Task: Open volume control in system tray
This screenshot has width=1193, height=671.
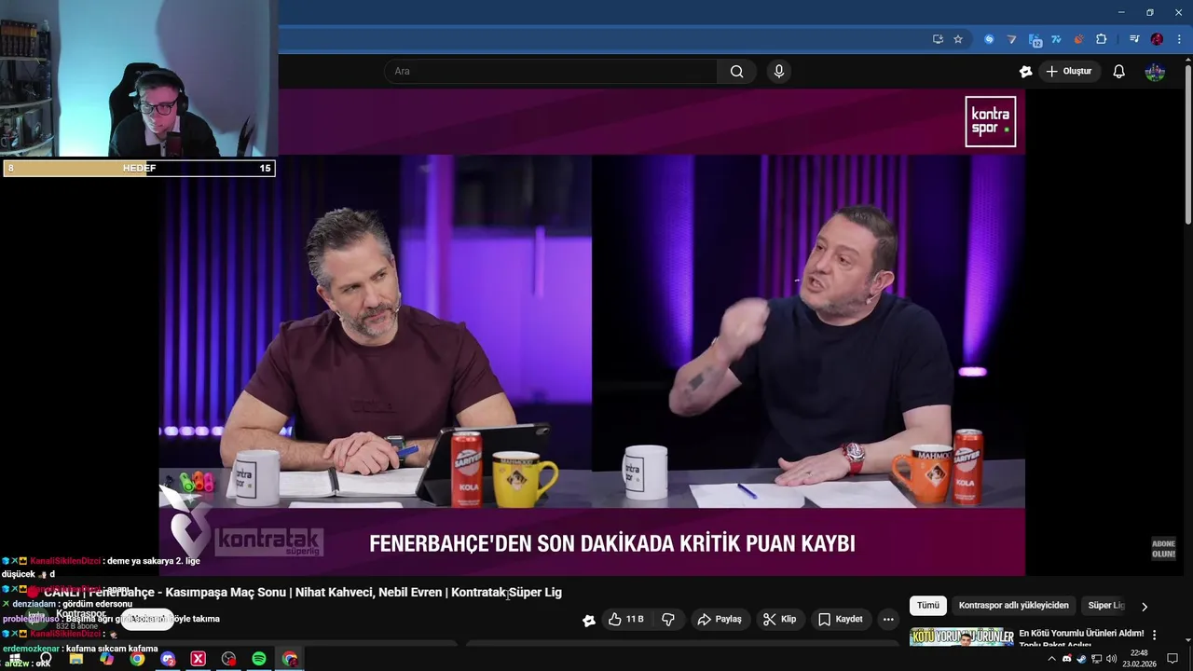Action: coord(1111,659)
